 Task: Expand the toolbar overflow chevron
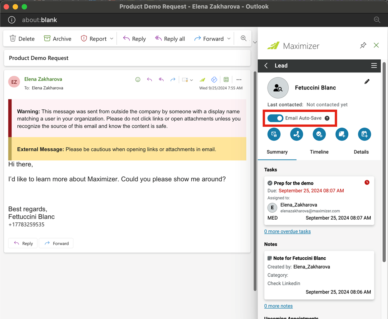click(255, 42)
